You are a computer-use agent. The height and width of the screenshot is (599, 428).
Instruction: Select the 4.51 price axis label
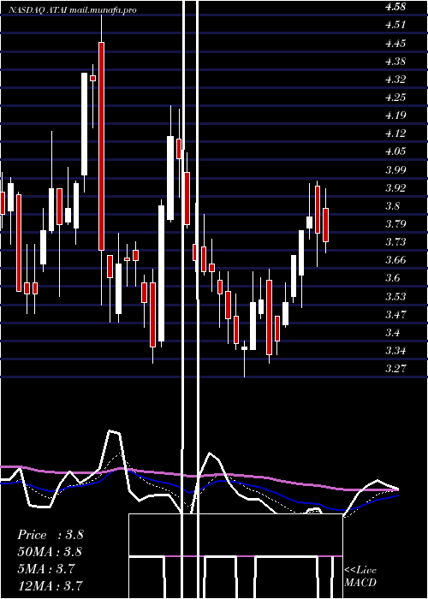coord(395,25)
